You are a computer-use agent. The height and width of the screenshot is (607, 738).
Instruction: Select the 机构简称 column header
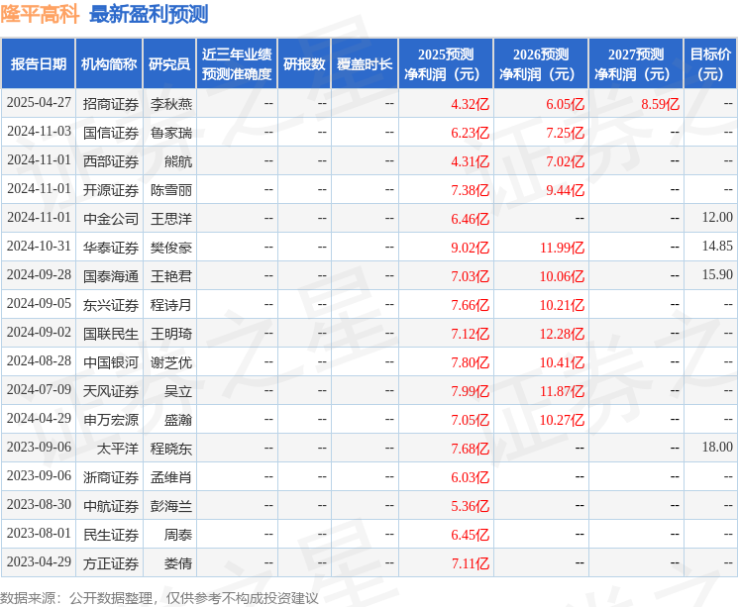tap(109, 64)
